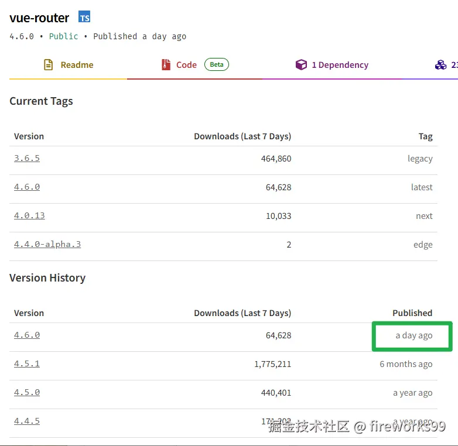458x446 pixels.
Task: Click the TypeScript TS badge icon
Action: [84, 16]
